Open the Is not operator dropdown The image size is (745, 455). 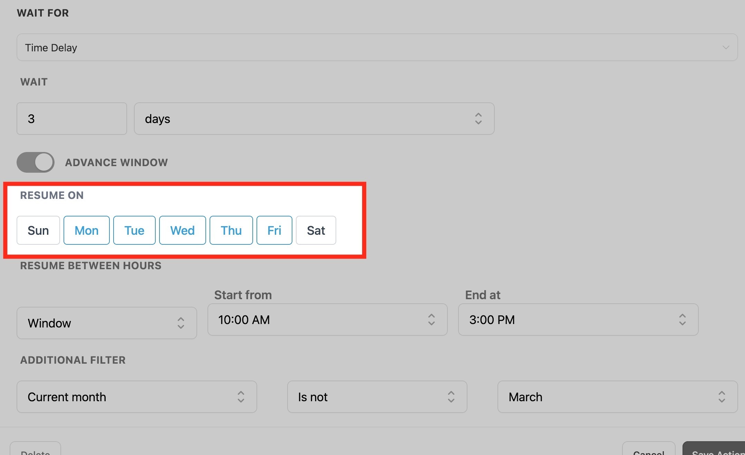(x=377, y=397)
